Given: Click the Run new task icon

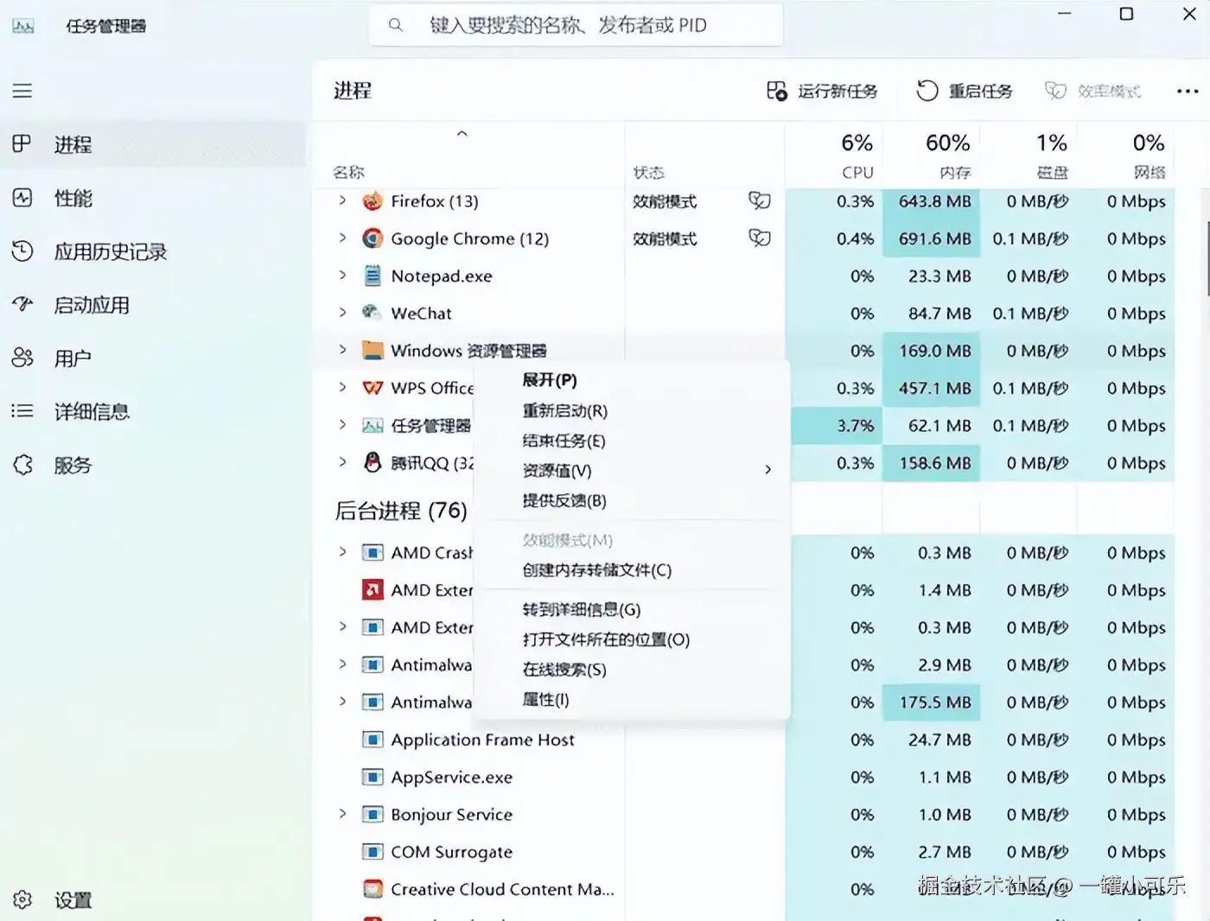Looking at the screenshot, I should (777, 91).
